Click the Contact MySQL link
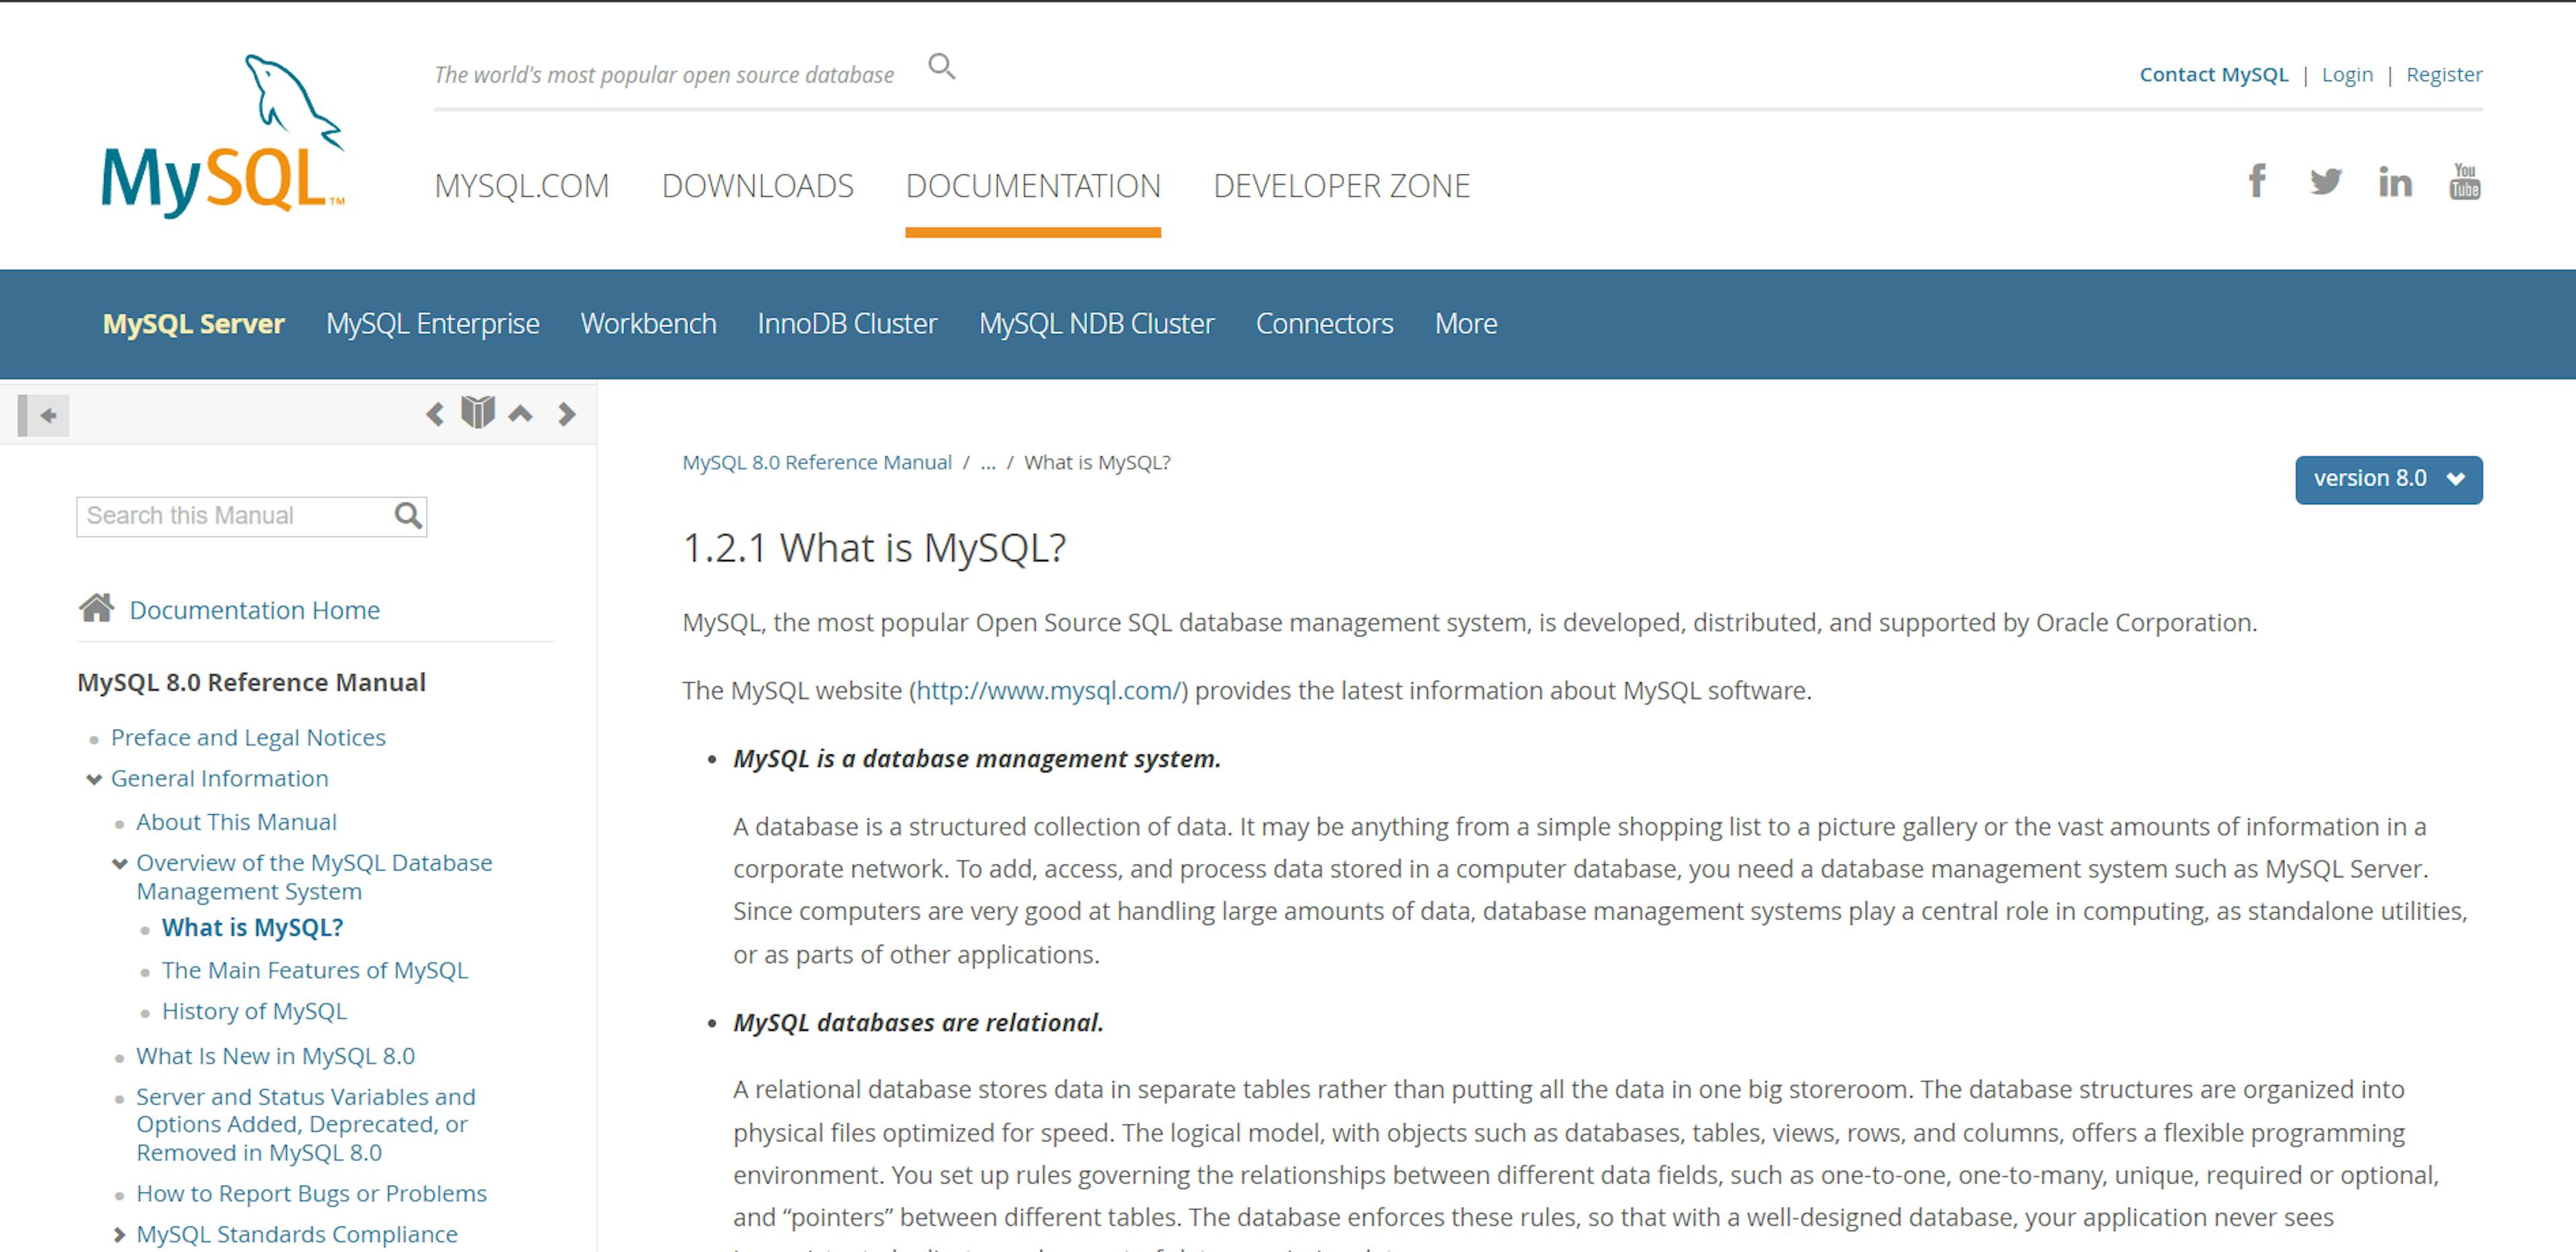 point(2213,75)
